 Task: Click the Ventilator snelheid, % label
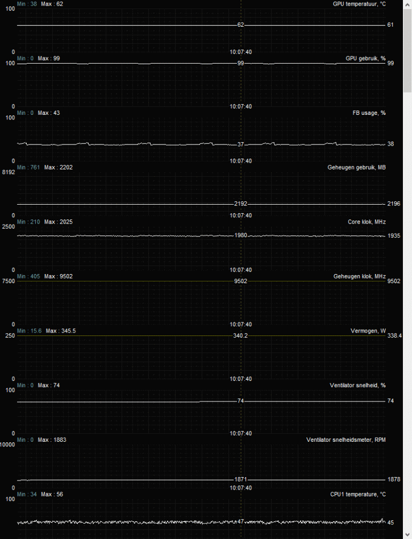357,385
